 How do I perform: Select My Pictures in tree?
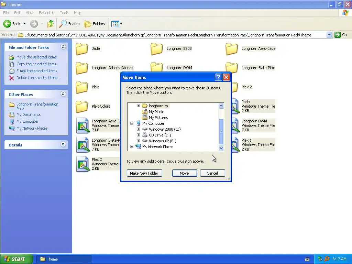[x=158, y=118]
